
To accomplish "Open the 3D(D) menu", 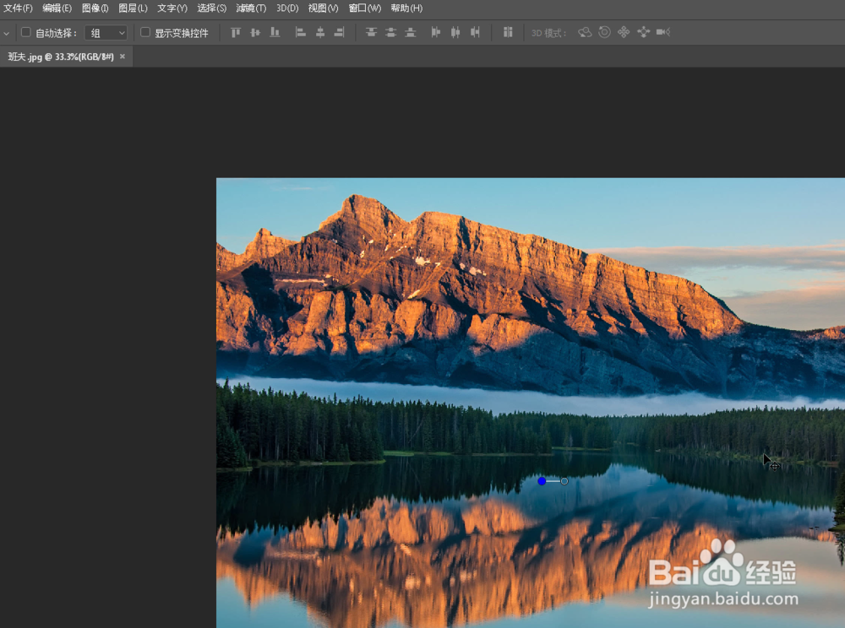I will pyautogui.click(x=287, y=8).
